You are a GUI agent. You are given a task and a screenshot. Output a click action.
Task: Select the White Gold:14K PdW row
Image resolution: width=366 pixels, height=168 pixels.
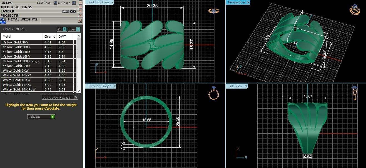coord(39,89)
